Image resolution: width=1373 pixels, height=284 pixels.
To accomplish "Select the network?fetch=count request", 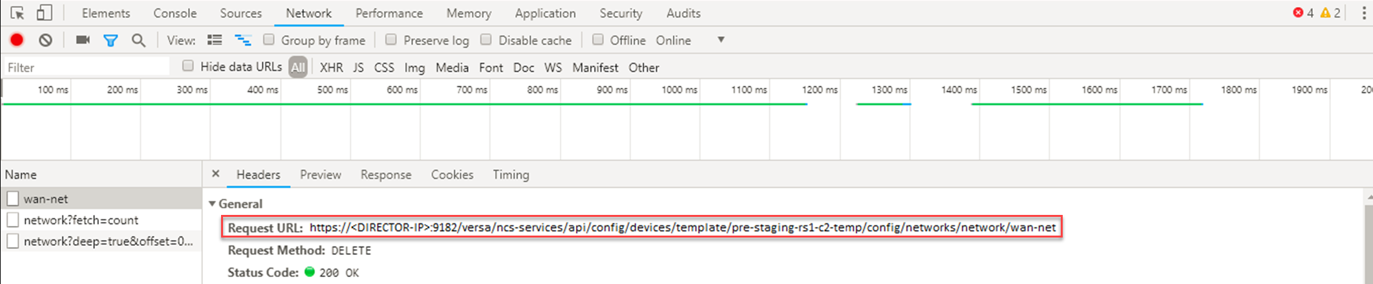I will [81, 220].
